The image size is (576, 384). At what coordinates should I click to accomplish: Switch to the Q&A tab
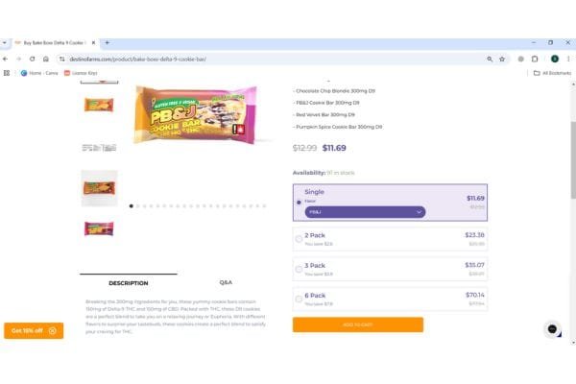coord(226,282)
